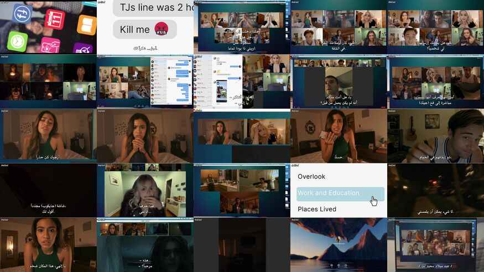Open the pink camera app icon
Viewport: 484px width, 272px height.
(50, 46)
